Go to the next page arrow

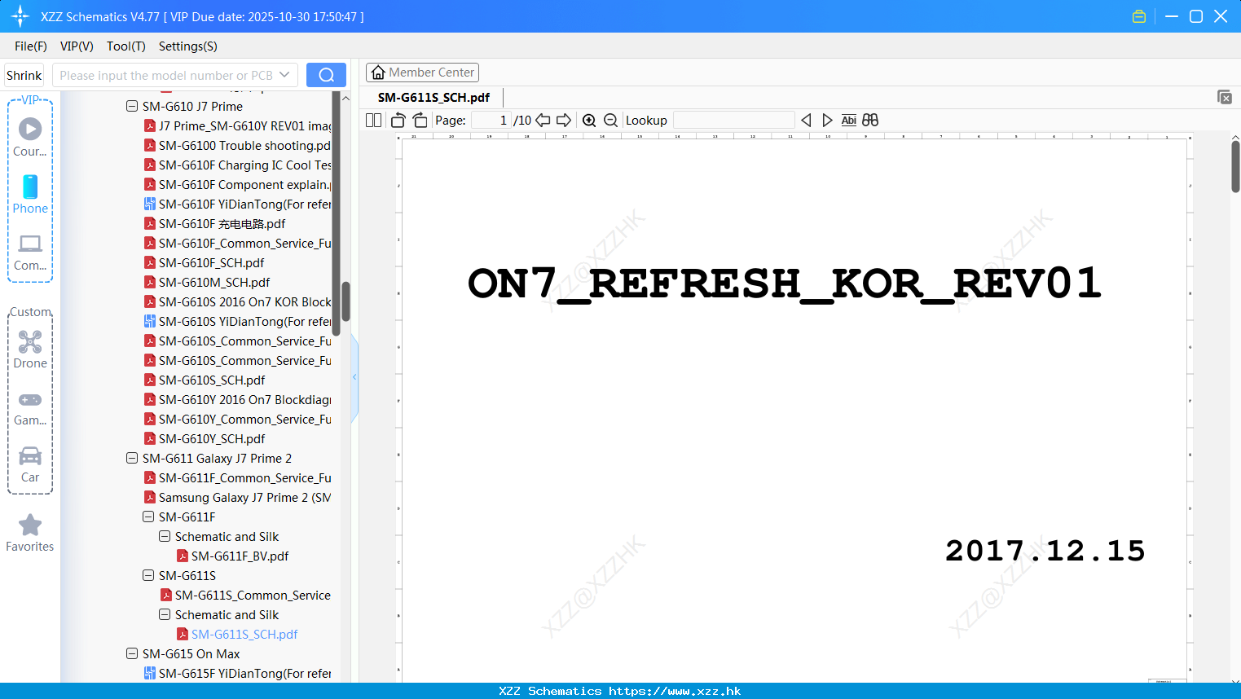click(564, 121)
